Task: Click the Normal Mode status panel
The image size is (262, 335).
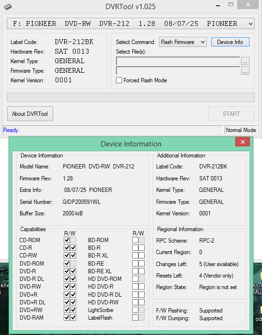Action: click(x=241, y=130)
